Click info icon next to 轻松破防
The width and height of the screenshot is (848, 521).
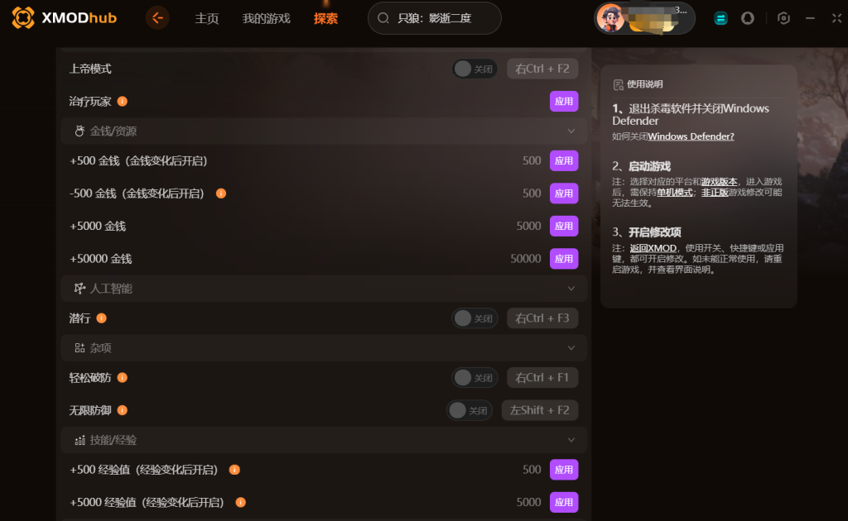123,377
